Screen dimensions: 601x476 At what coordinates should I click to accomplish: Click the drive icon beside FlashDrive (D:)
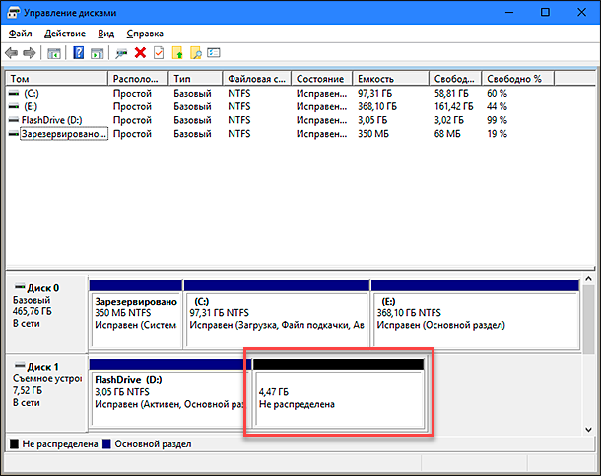(x=14, y=120)
